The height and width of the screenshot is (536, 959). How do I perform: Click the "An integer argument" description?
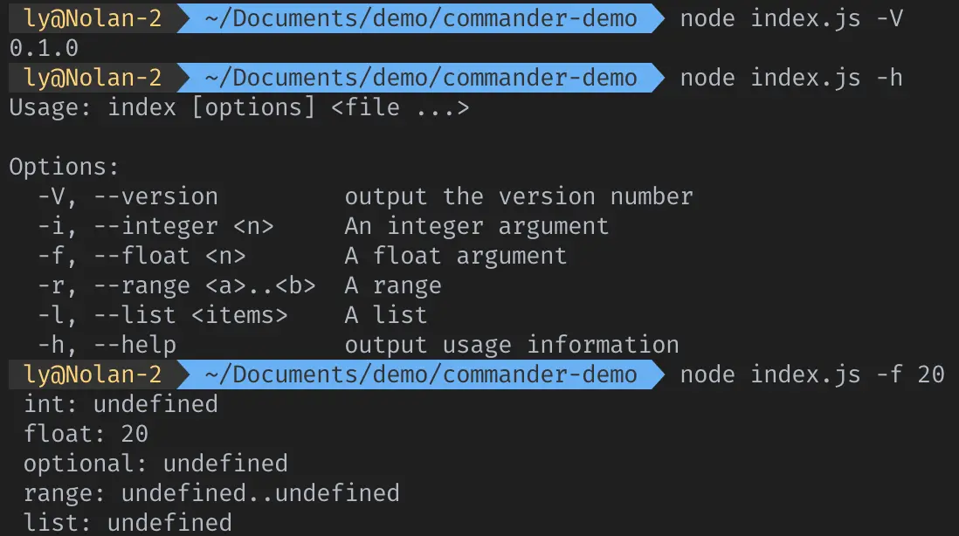pyautogui.click(x=476, y=226)
